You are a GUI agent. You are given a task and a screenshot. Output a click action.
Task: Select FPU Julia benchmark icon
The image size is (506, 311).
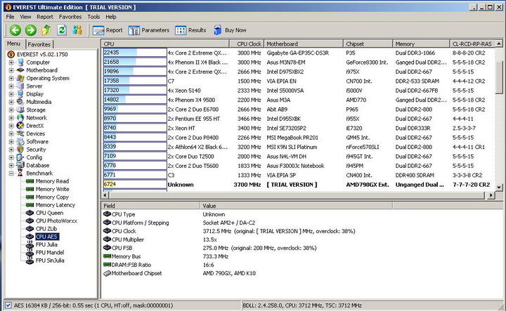click(x=30, y=244)
